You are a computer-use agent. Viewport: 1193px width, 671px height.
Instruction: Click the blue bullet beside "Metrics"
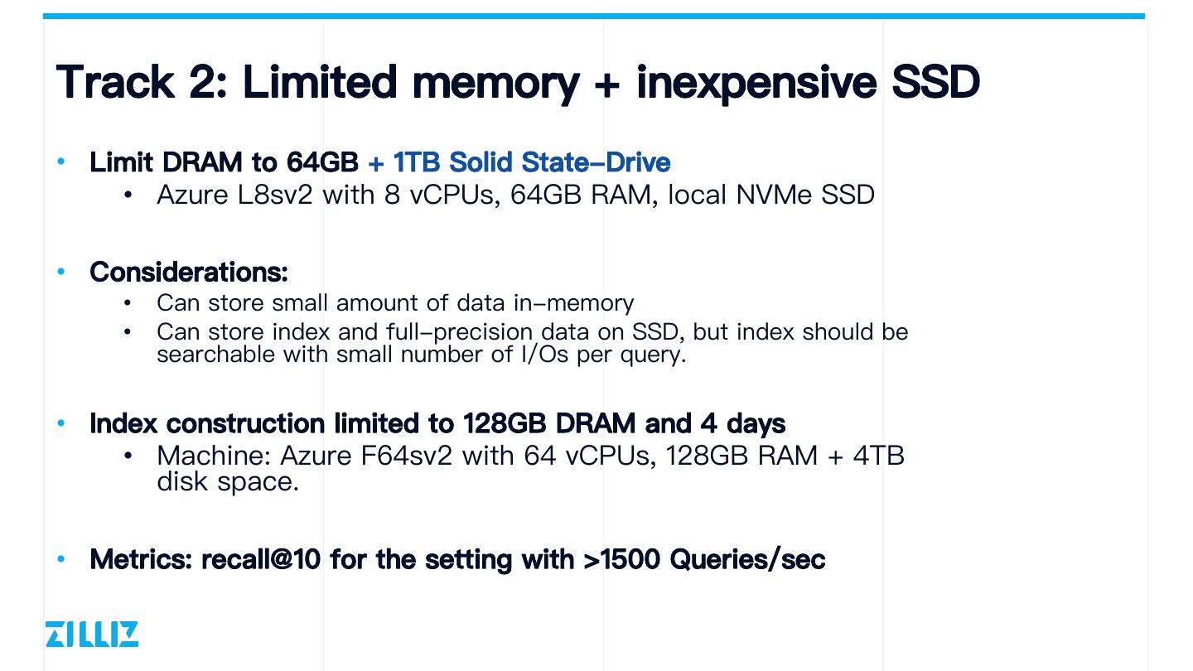click(61, 559)
